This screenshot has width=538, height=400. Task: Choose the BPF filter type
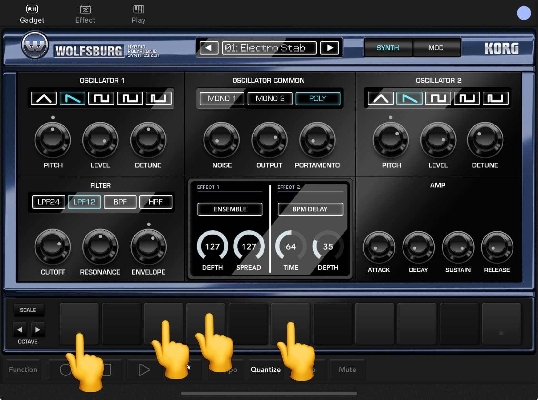pos(120,202)
